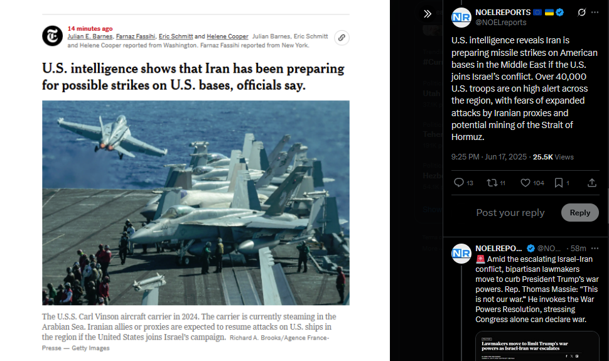The height and width of the screenshot is (361, 609).
Task: Share the post via upload icon
Action: (x=592, y=183)
